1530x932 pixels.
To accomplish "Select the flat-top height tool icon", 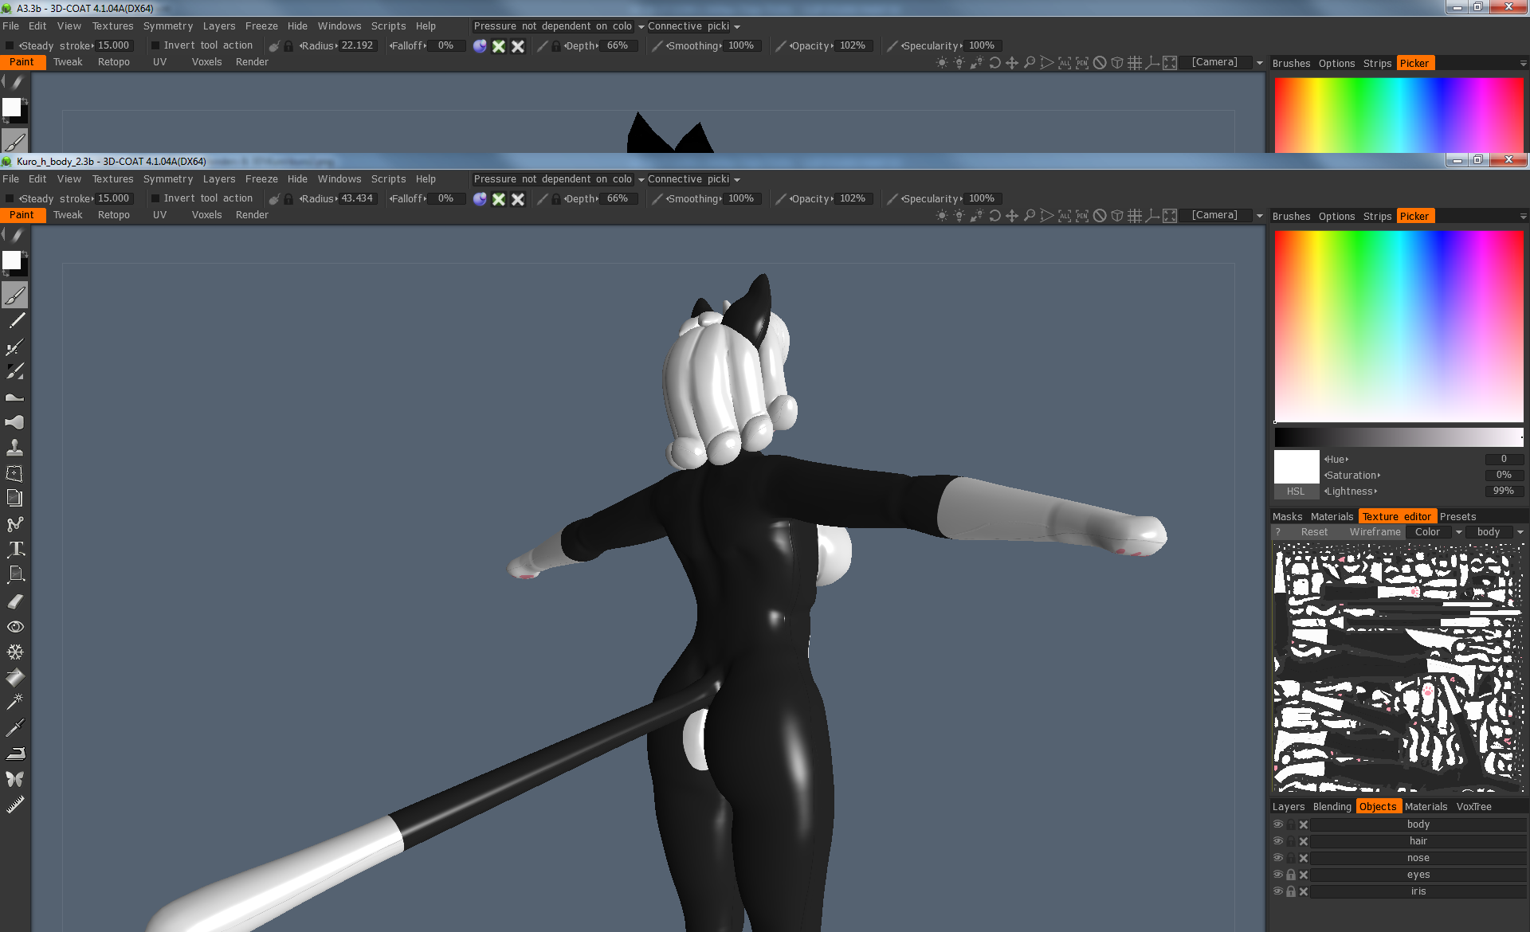I will coord(15,397).
